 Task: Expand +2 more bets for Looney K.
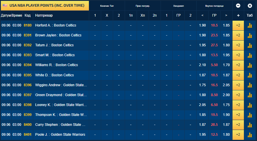coord(238,105)
